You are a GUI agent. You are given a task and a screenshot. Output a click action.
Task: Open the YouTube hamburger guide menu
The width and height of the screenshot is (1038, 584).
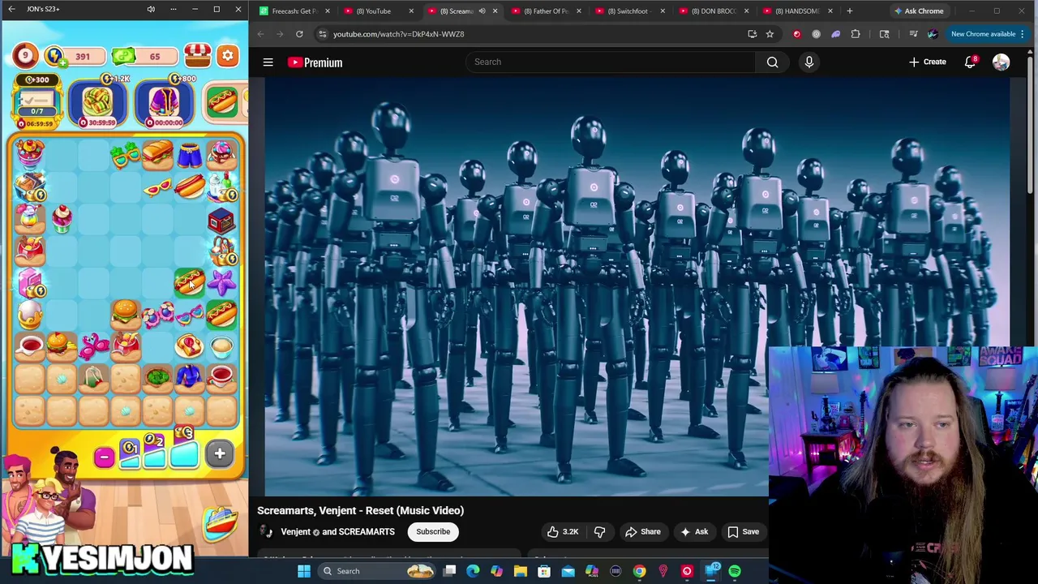pyautogui.click(x=268, y=62)
